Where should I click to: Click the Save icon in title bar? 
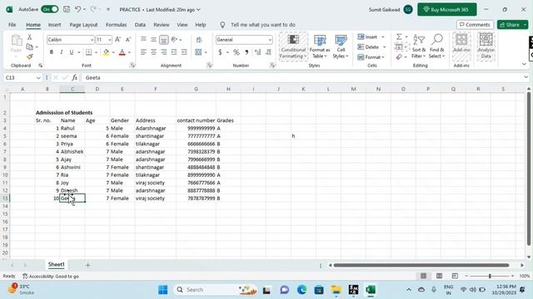pos(67,9)
